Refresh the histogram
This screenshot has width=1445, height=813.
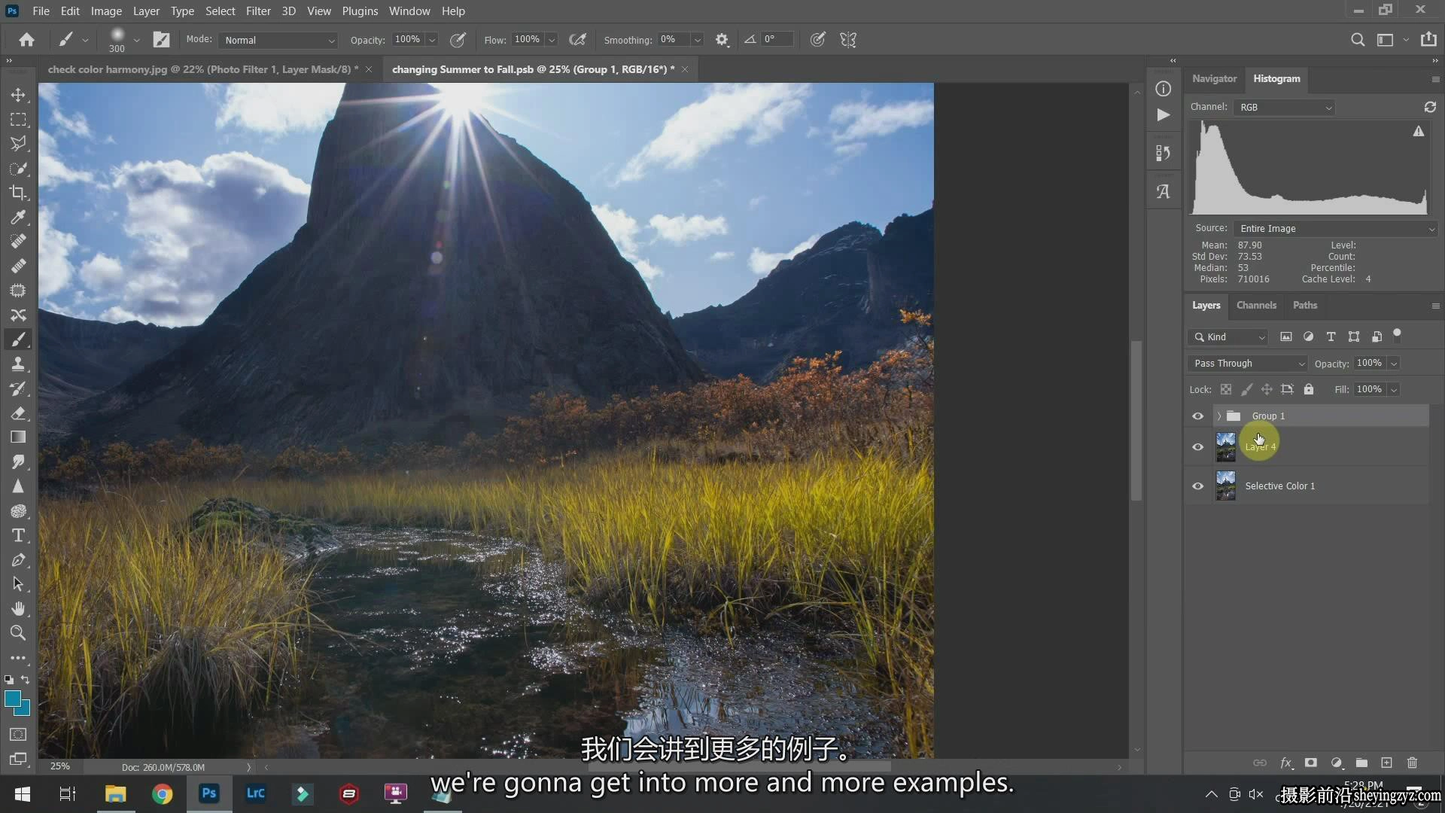[x=1430, y=107]
